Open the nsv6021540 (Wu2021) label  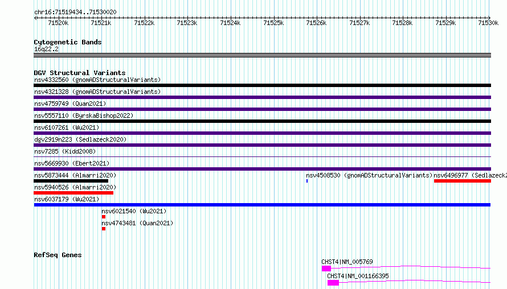point(134,211)
